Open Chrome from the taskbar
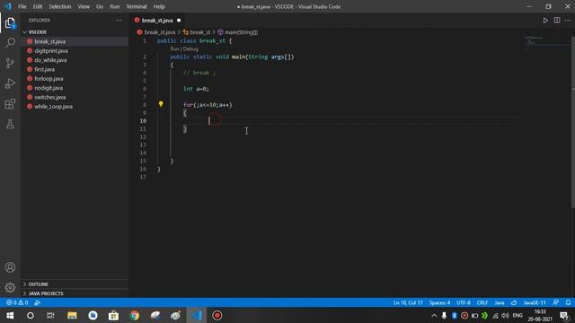Image resolution: width=575 pixels, height=323 pixels. [134, 315]
